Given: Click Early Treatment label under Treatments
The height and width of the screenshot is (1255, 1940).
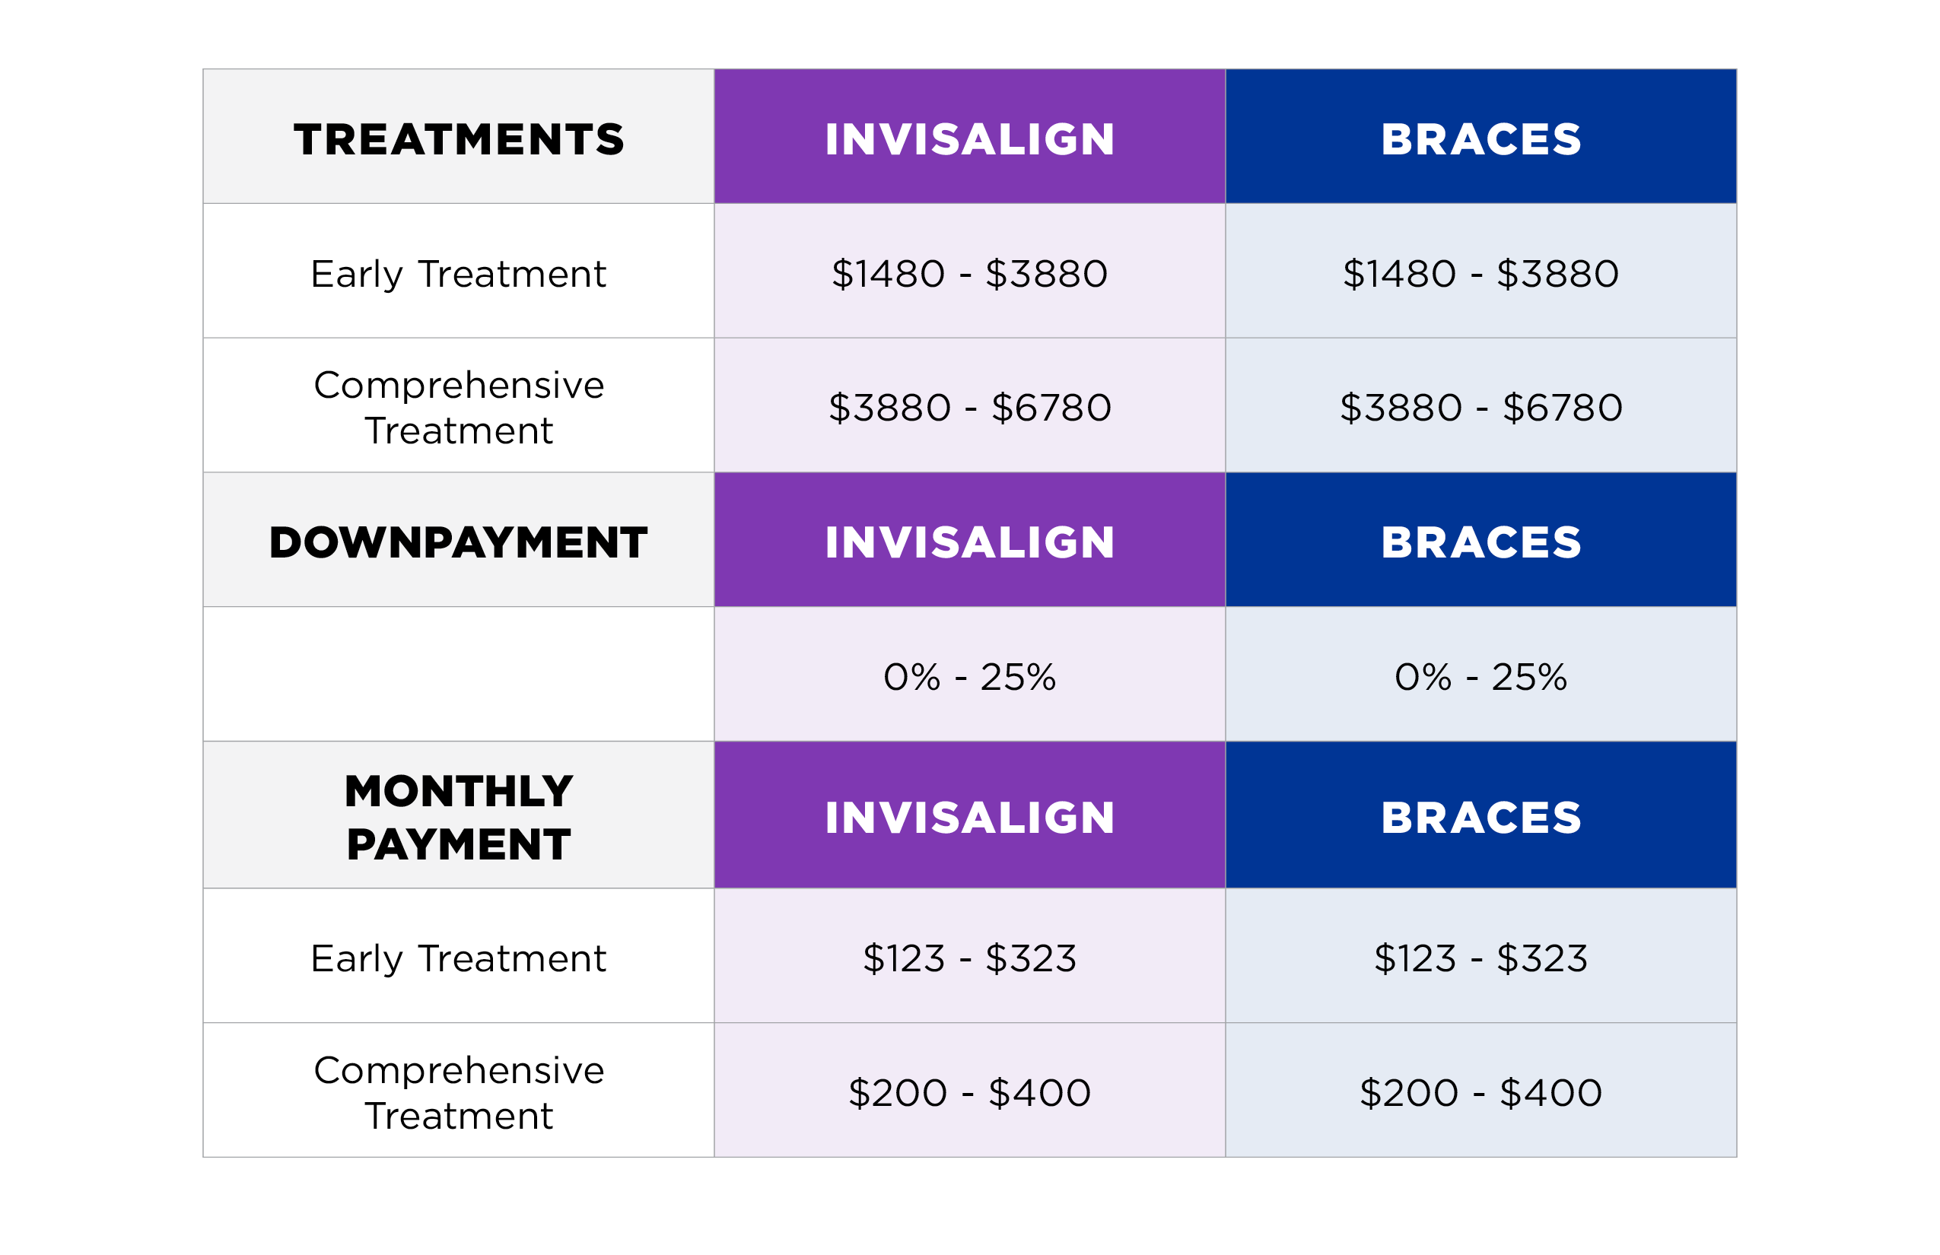Looking at the screenshot, I should point(458,274).
